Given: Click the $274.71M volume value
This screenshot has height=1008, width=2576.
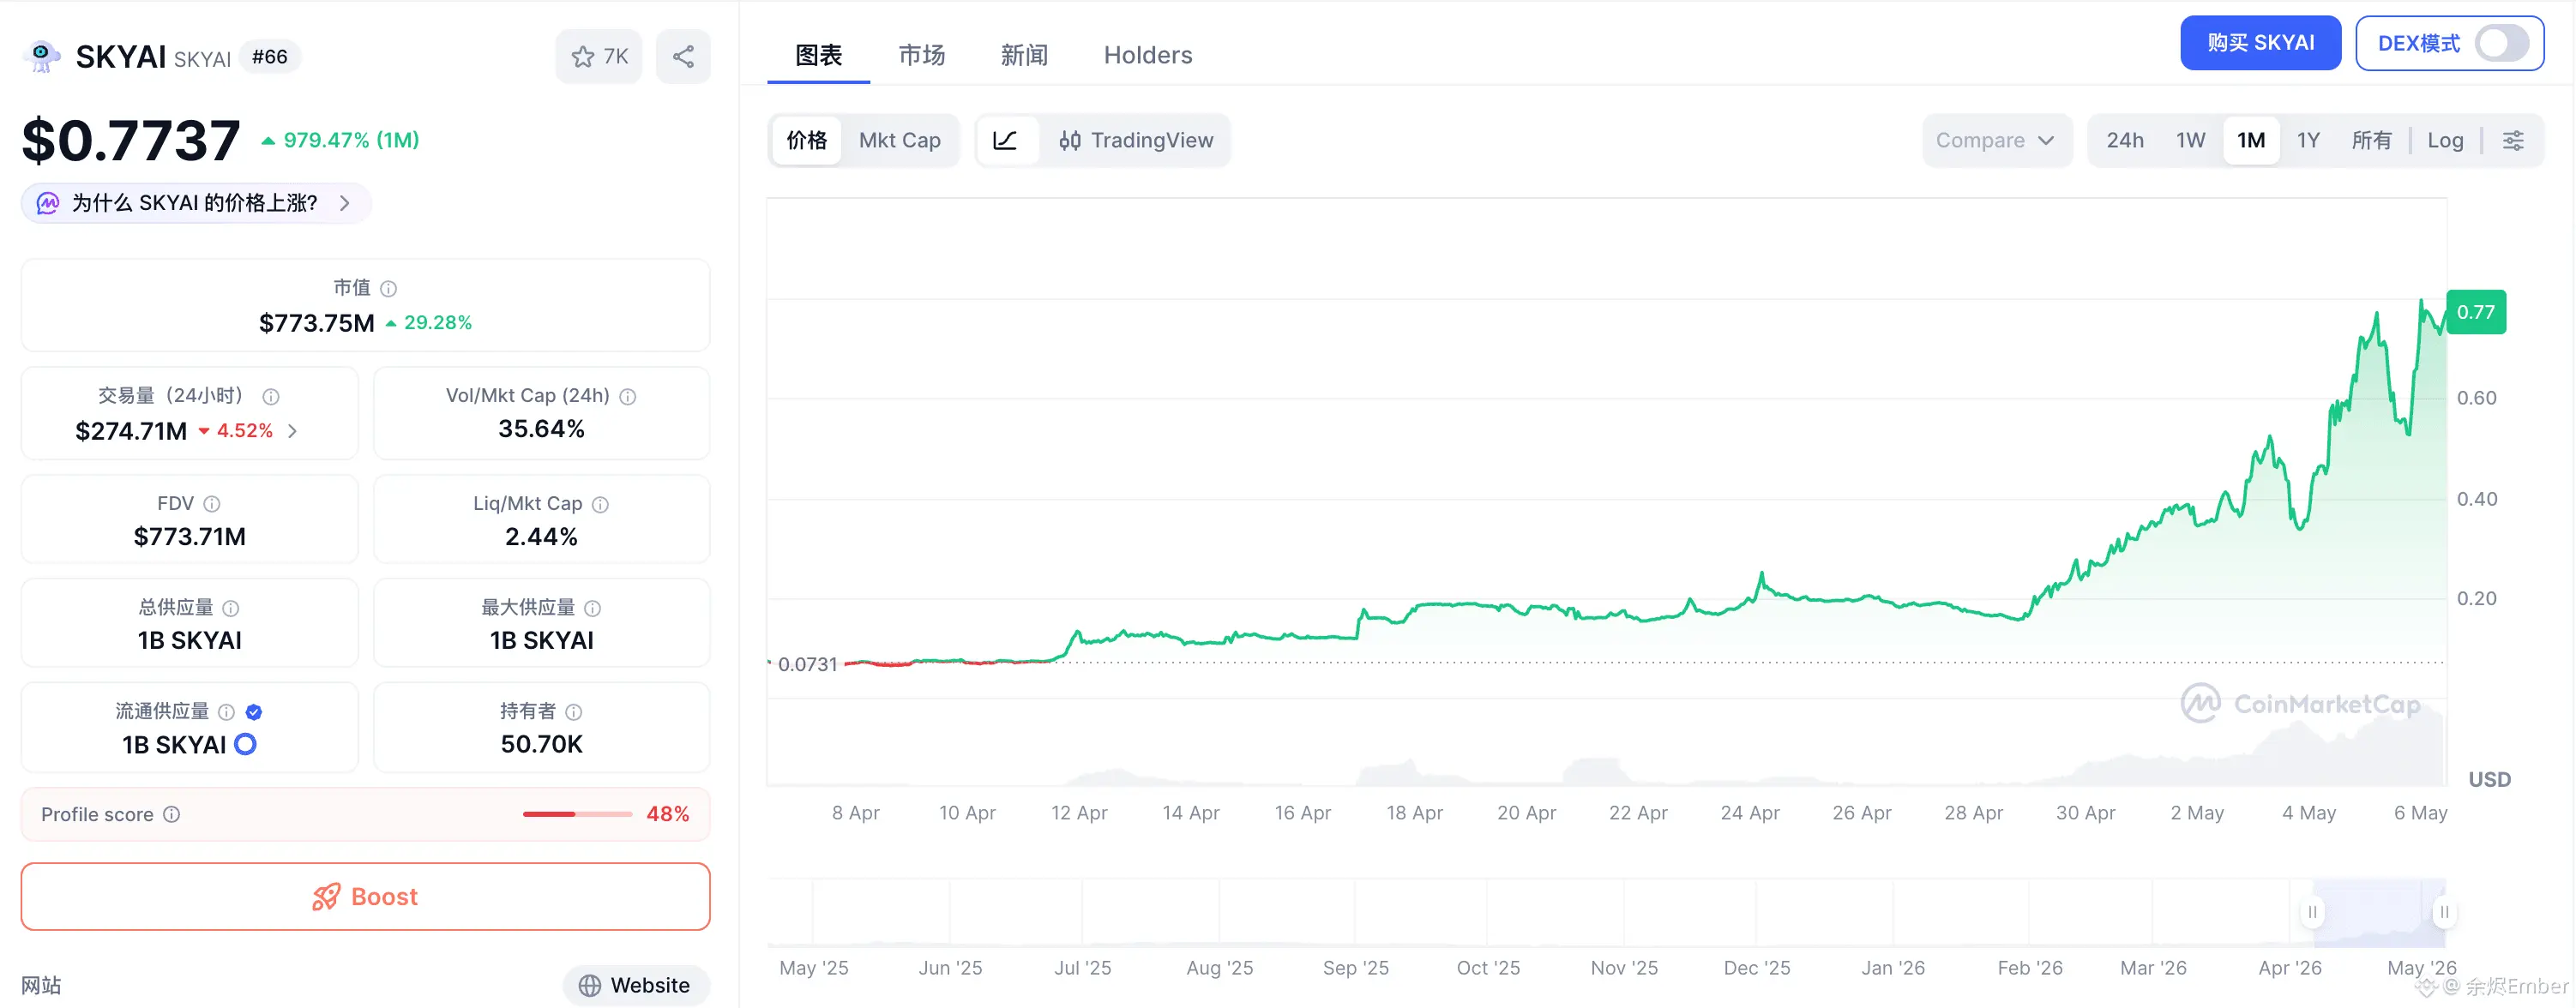Looking at the screenshot, I should (131, 431).
